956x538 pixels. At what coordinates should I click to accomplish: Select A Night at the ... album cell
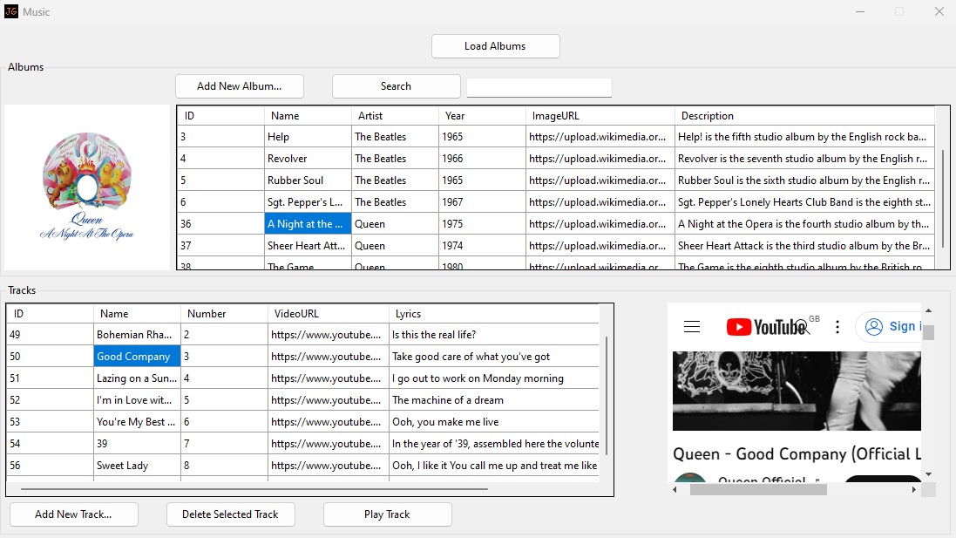[308, 224]
